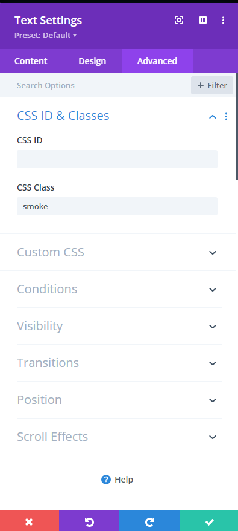Open CSS ID & Classes section options menu
The height and width of the screenshot is (531, 238).
coord(226,117)
